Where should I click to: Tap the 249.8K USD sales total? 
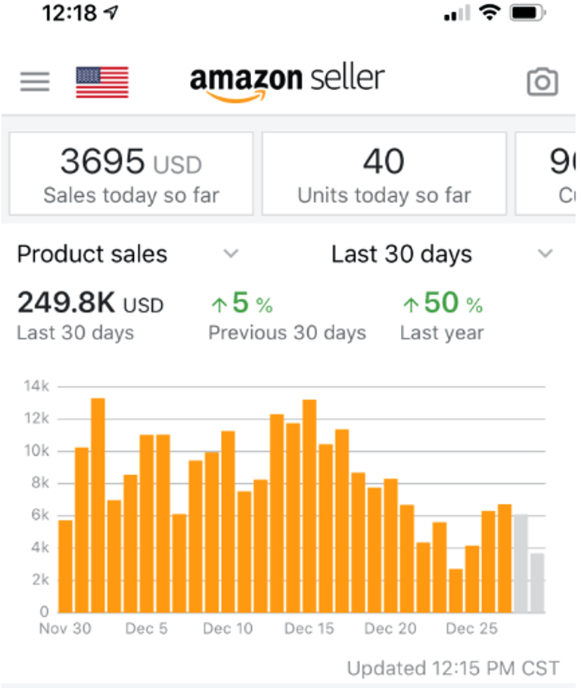[x=90, y=304]
